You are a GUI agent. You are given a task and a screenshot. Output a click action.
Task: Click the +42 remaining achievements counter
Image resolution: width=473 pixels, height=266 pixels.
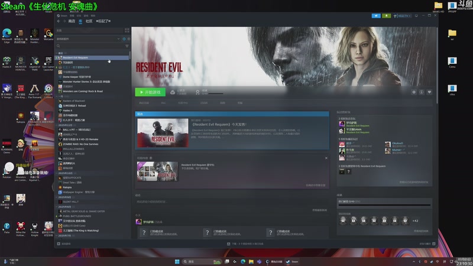pos(416,220)
